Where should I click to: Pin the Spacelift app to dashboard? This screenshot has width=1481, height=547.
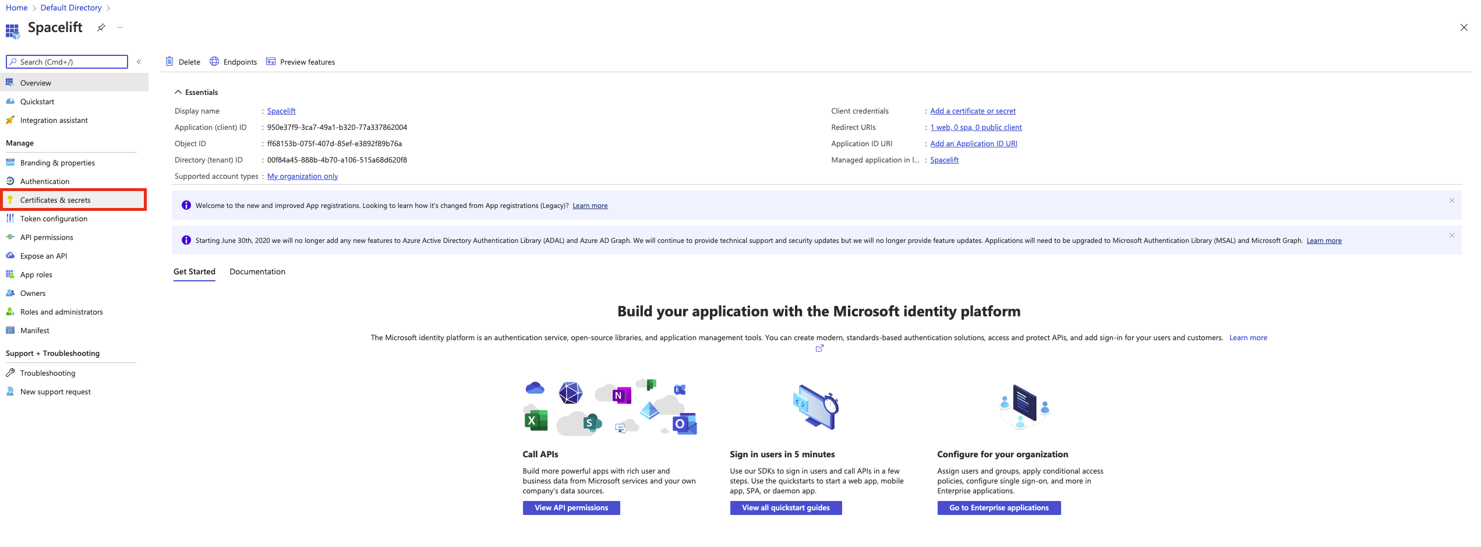coord(101,27)
